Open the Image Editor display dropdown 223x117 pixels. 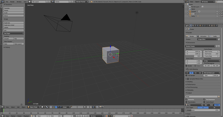tap(207, 39)
